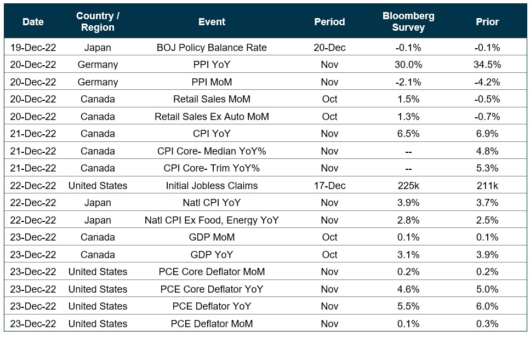
Task: Select the 34.5% prior value
Action: pyautogui.click(x=487, y=65)
